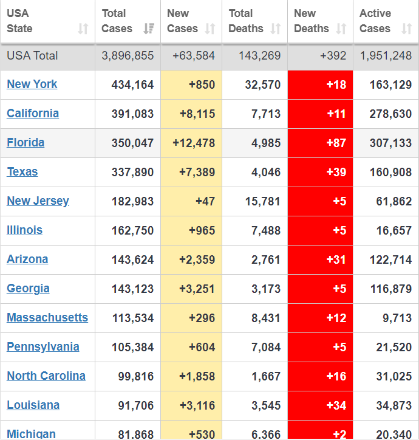Go to North Carolina's page

[46, 376]
